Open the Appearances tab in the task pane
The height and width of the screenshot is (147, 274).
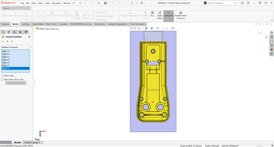(x=272, y=50)
